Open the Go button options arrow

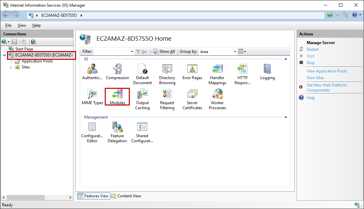[x=150, y=51]
